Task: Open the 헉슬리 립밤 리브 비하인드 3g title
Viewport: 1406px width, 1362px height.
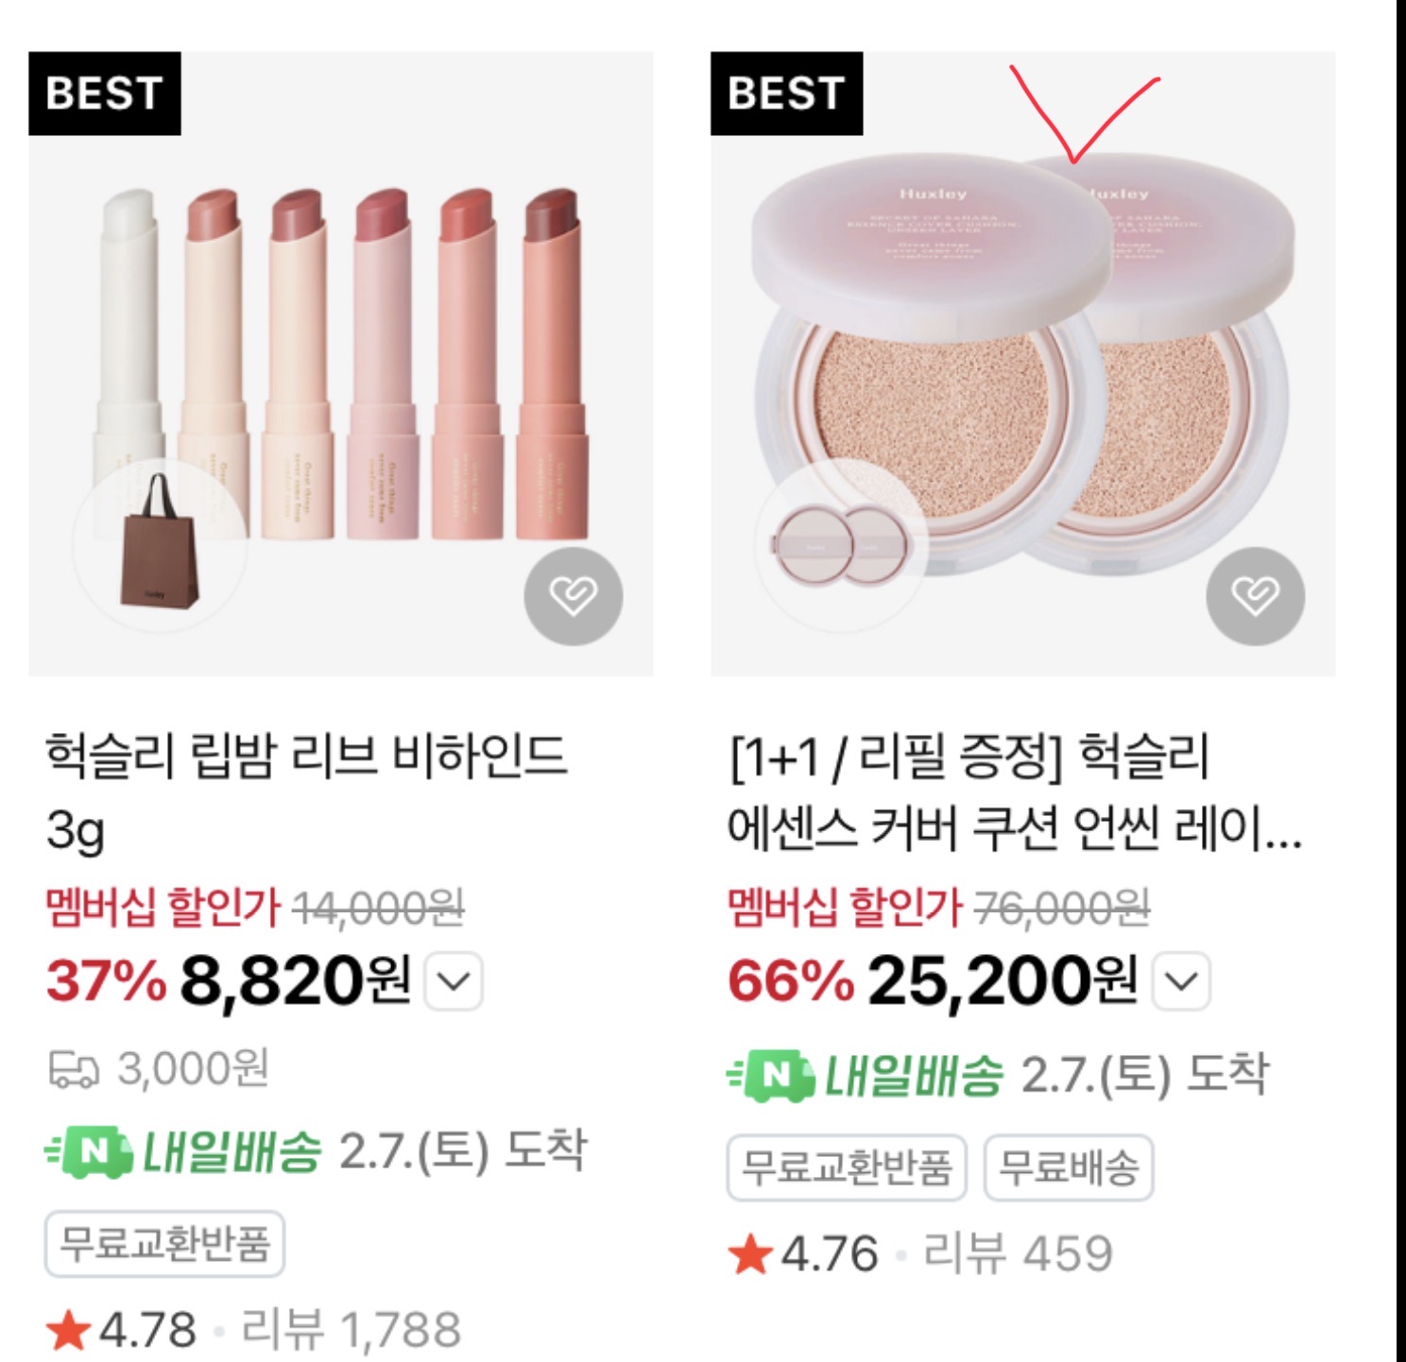Action: coord(307,792)
